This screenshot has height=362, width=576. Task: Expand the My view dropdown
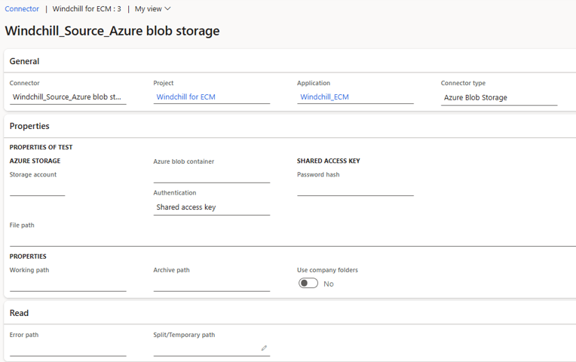point(152,9)
